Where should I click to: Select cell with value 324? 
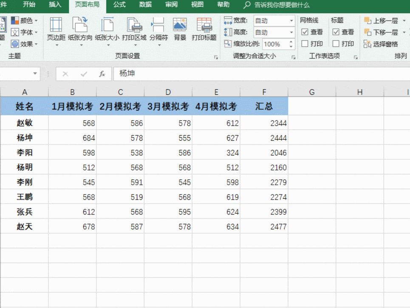[x=216, y=153]
